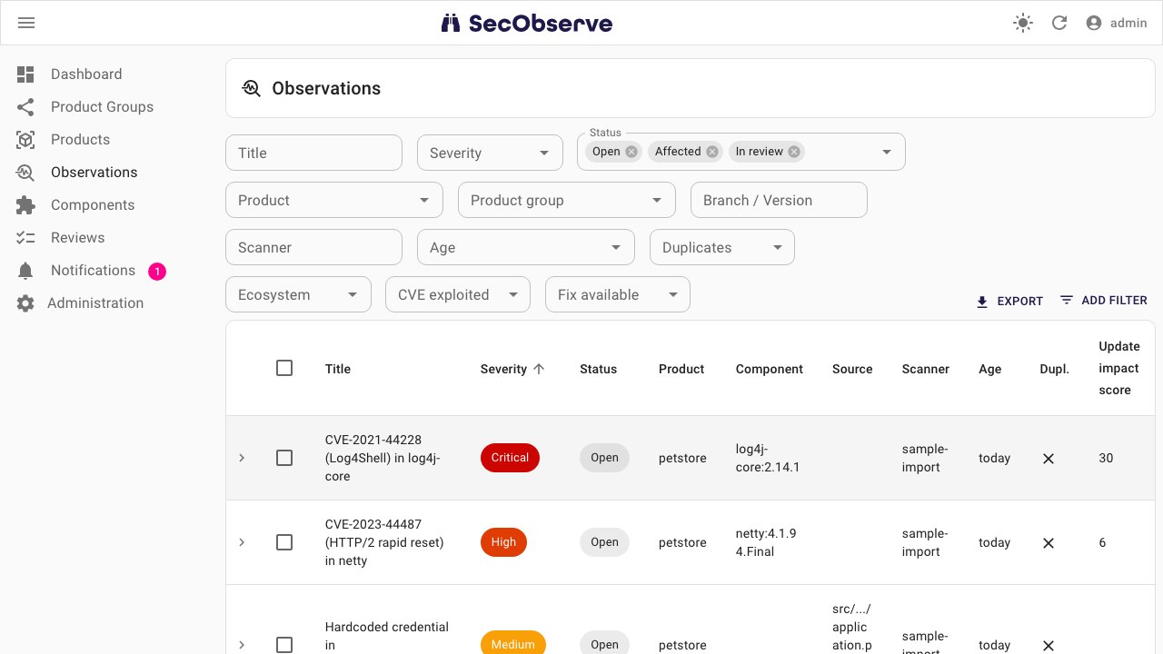Click the Severity sort arrow in header
Image resolution: width=1163 pixels, height=654 pixels.
click(539, 369)
